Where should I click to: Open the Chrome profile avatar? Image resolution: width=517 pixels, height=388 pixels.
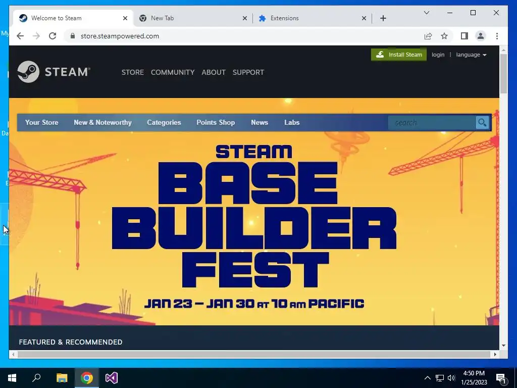[x=481, y=36]
